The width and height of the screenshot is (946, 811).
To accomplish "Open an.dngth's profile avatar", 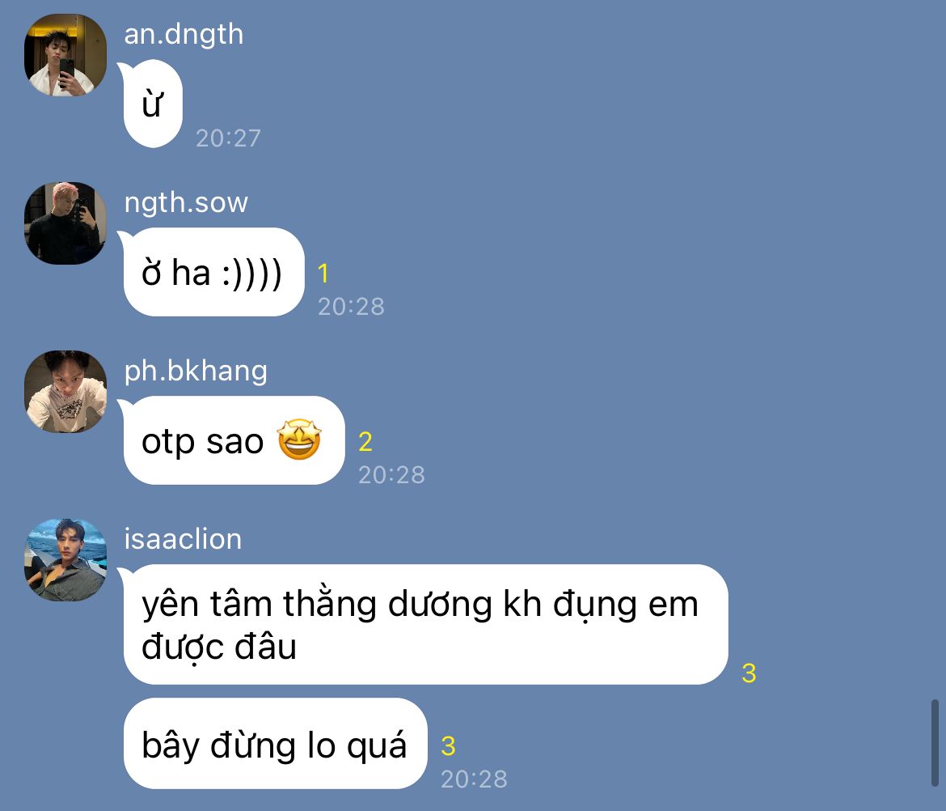I will (x=65, y=55).
